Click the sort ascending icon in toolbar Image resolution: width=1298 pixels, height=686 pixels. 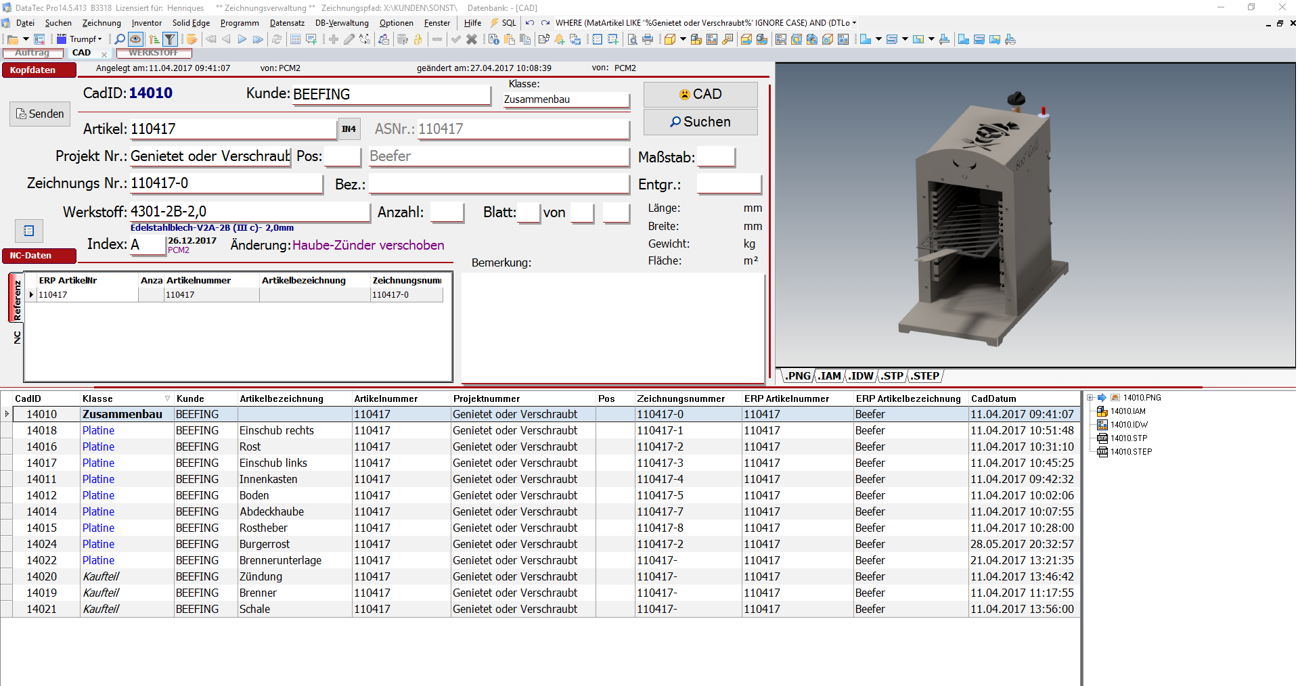coord(154,39)
